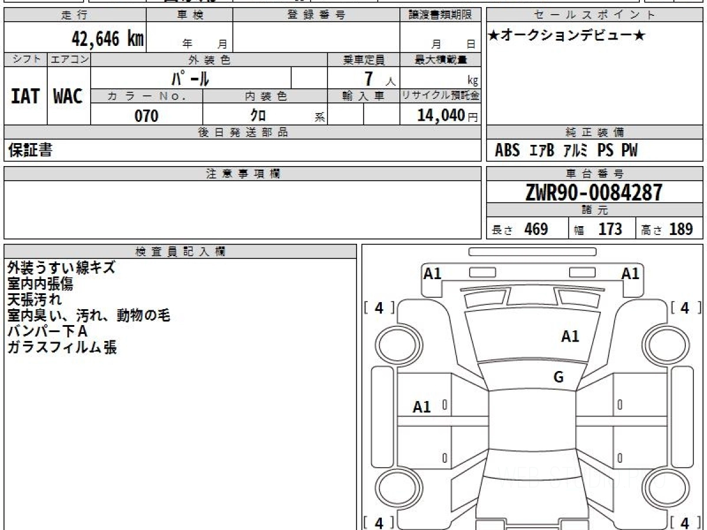707x530 pixels.
Task: Click the color number 070 field
Action: (x=147, y=116)
